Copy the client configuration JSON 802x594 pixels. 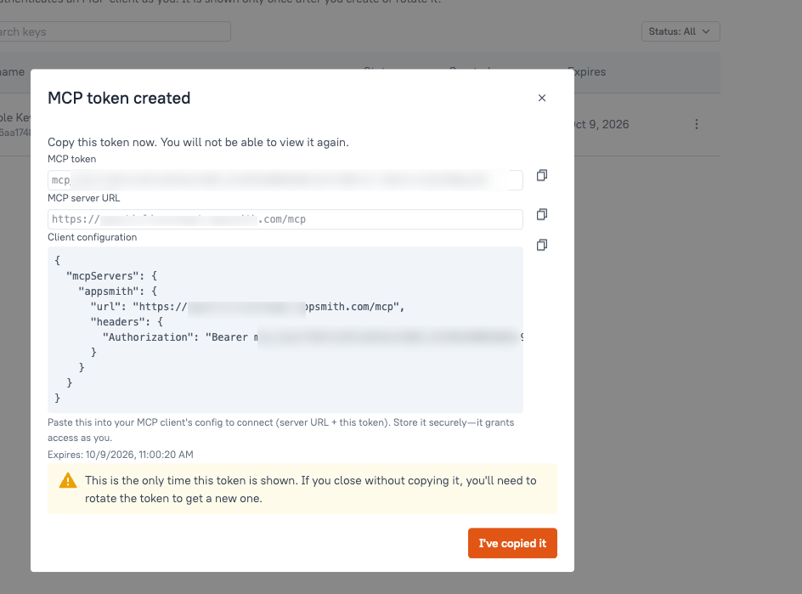(x=542, y=245)
